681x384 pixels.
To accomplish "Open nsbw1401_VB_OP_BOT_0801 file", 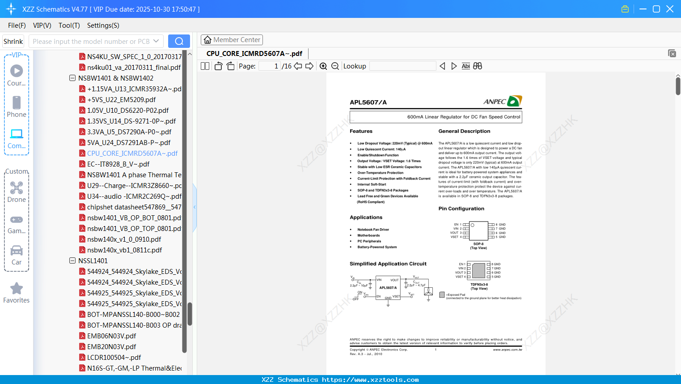I will [131, 218].
